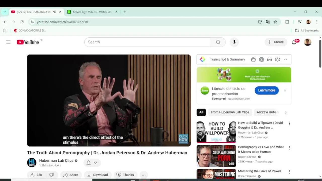This screenshot has width=322, height=181.
Task: Click the browser address bar URL
Action: [63, 22]
